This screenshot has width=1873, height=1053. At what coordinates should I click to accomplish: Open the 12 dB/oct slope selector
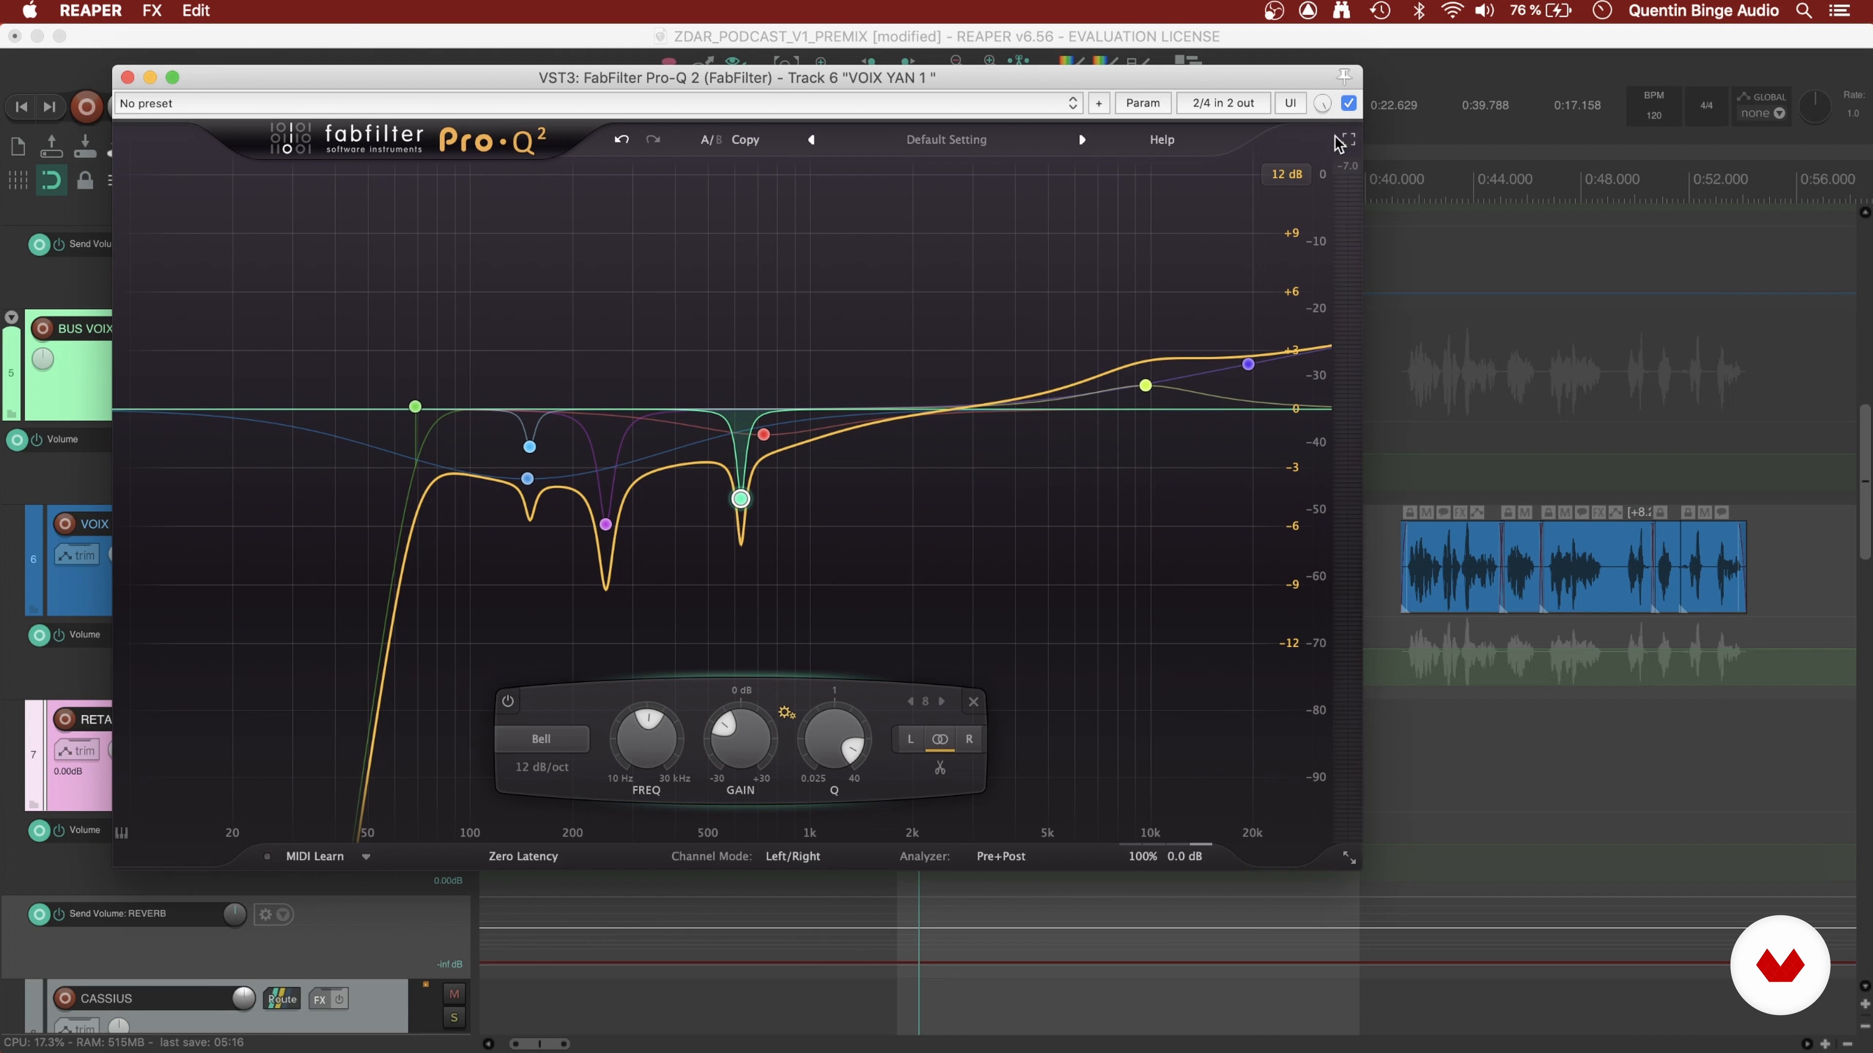coord(542,767)
